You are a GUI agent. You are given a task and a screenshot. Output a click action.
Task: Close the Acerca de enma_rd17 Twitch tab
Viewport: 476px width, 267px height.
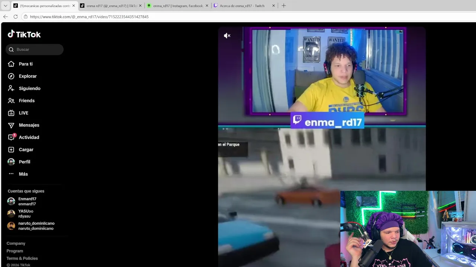tap(273, 6)
